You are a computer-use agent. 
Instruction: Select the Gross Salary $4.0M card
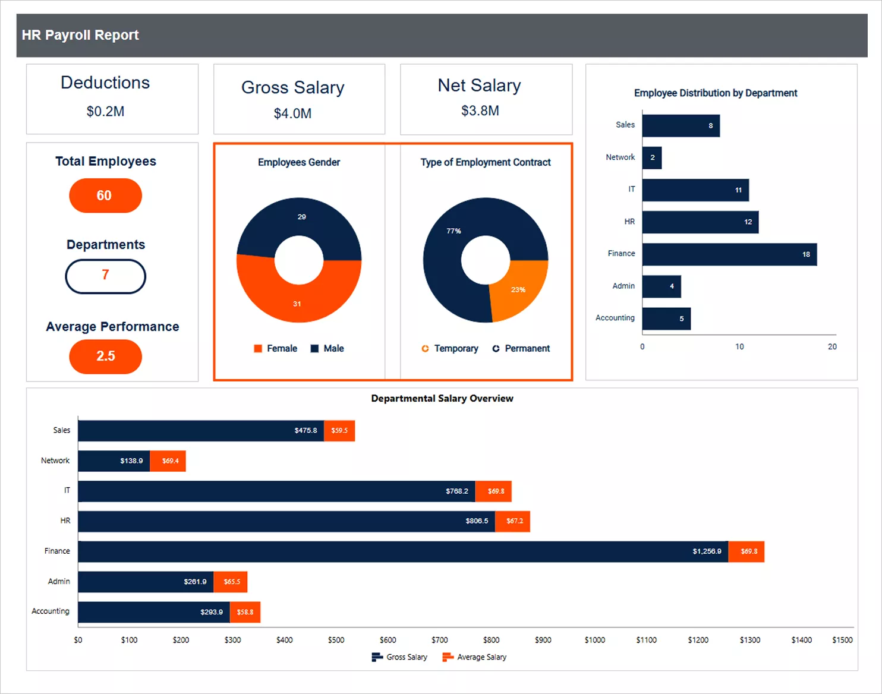click(299, 99)
